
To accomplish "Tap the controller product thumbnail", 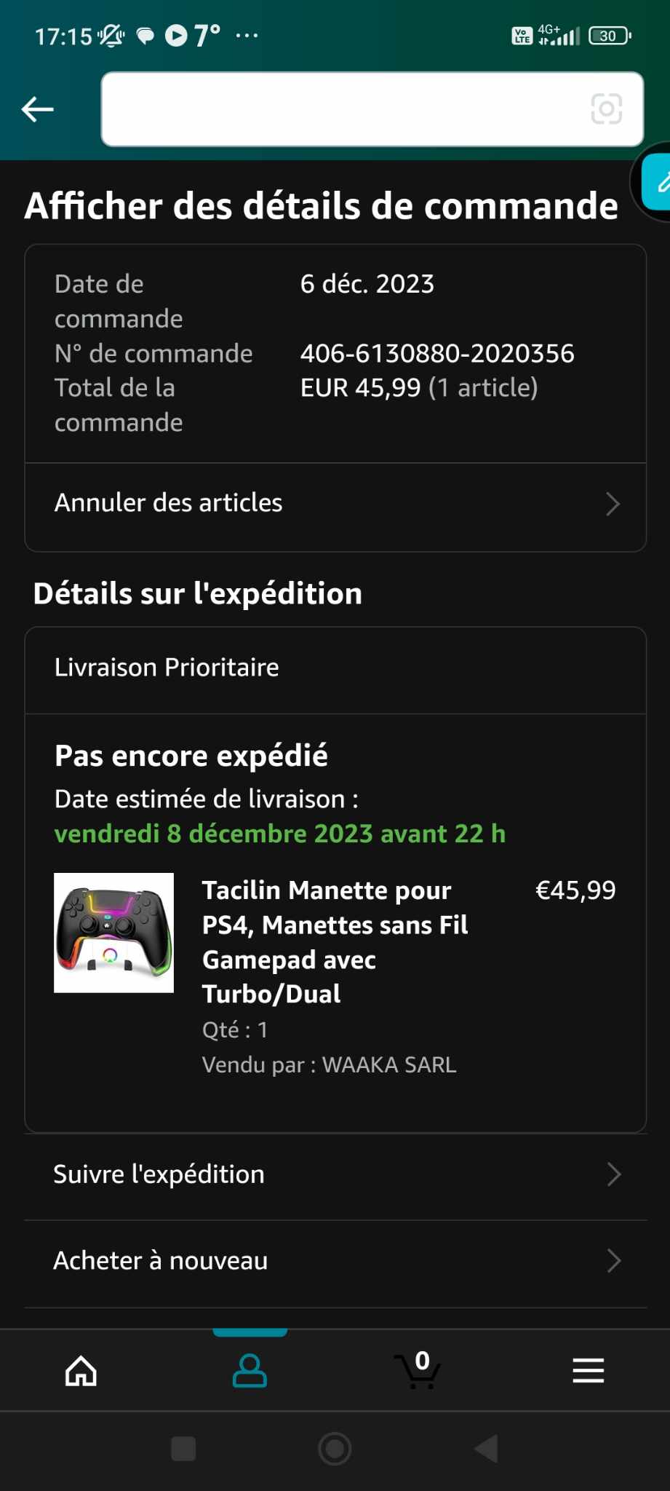I will tap(114, 933).
